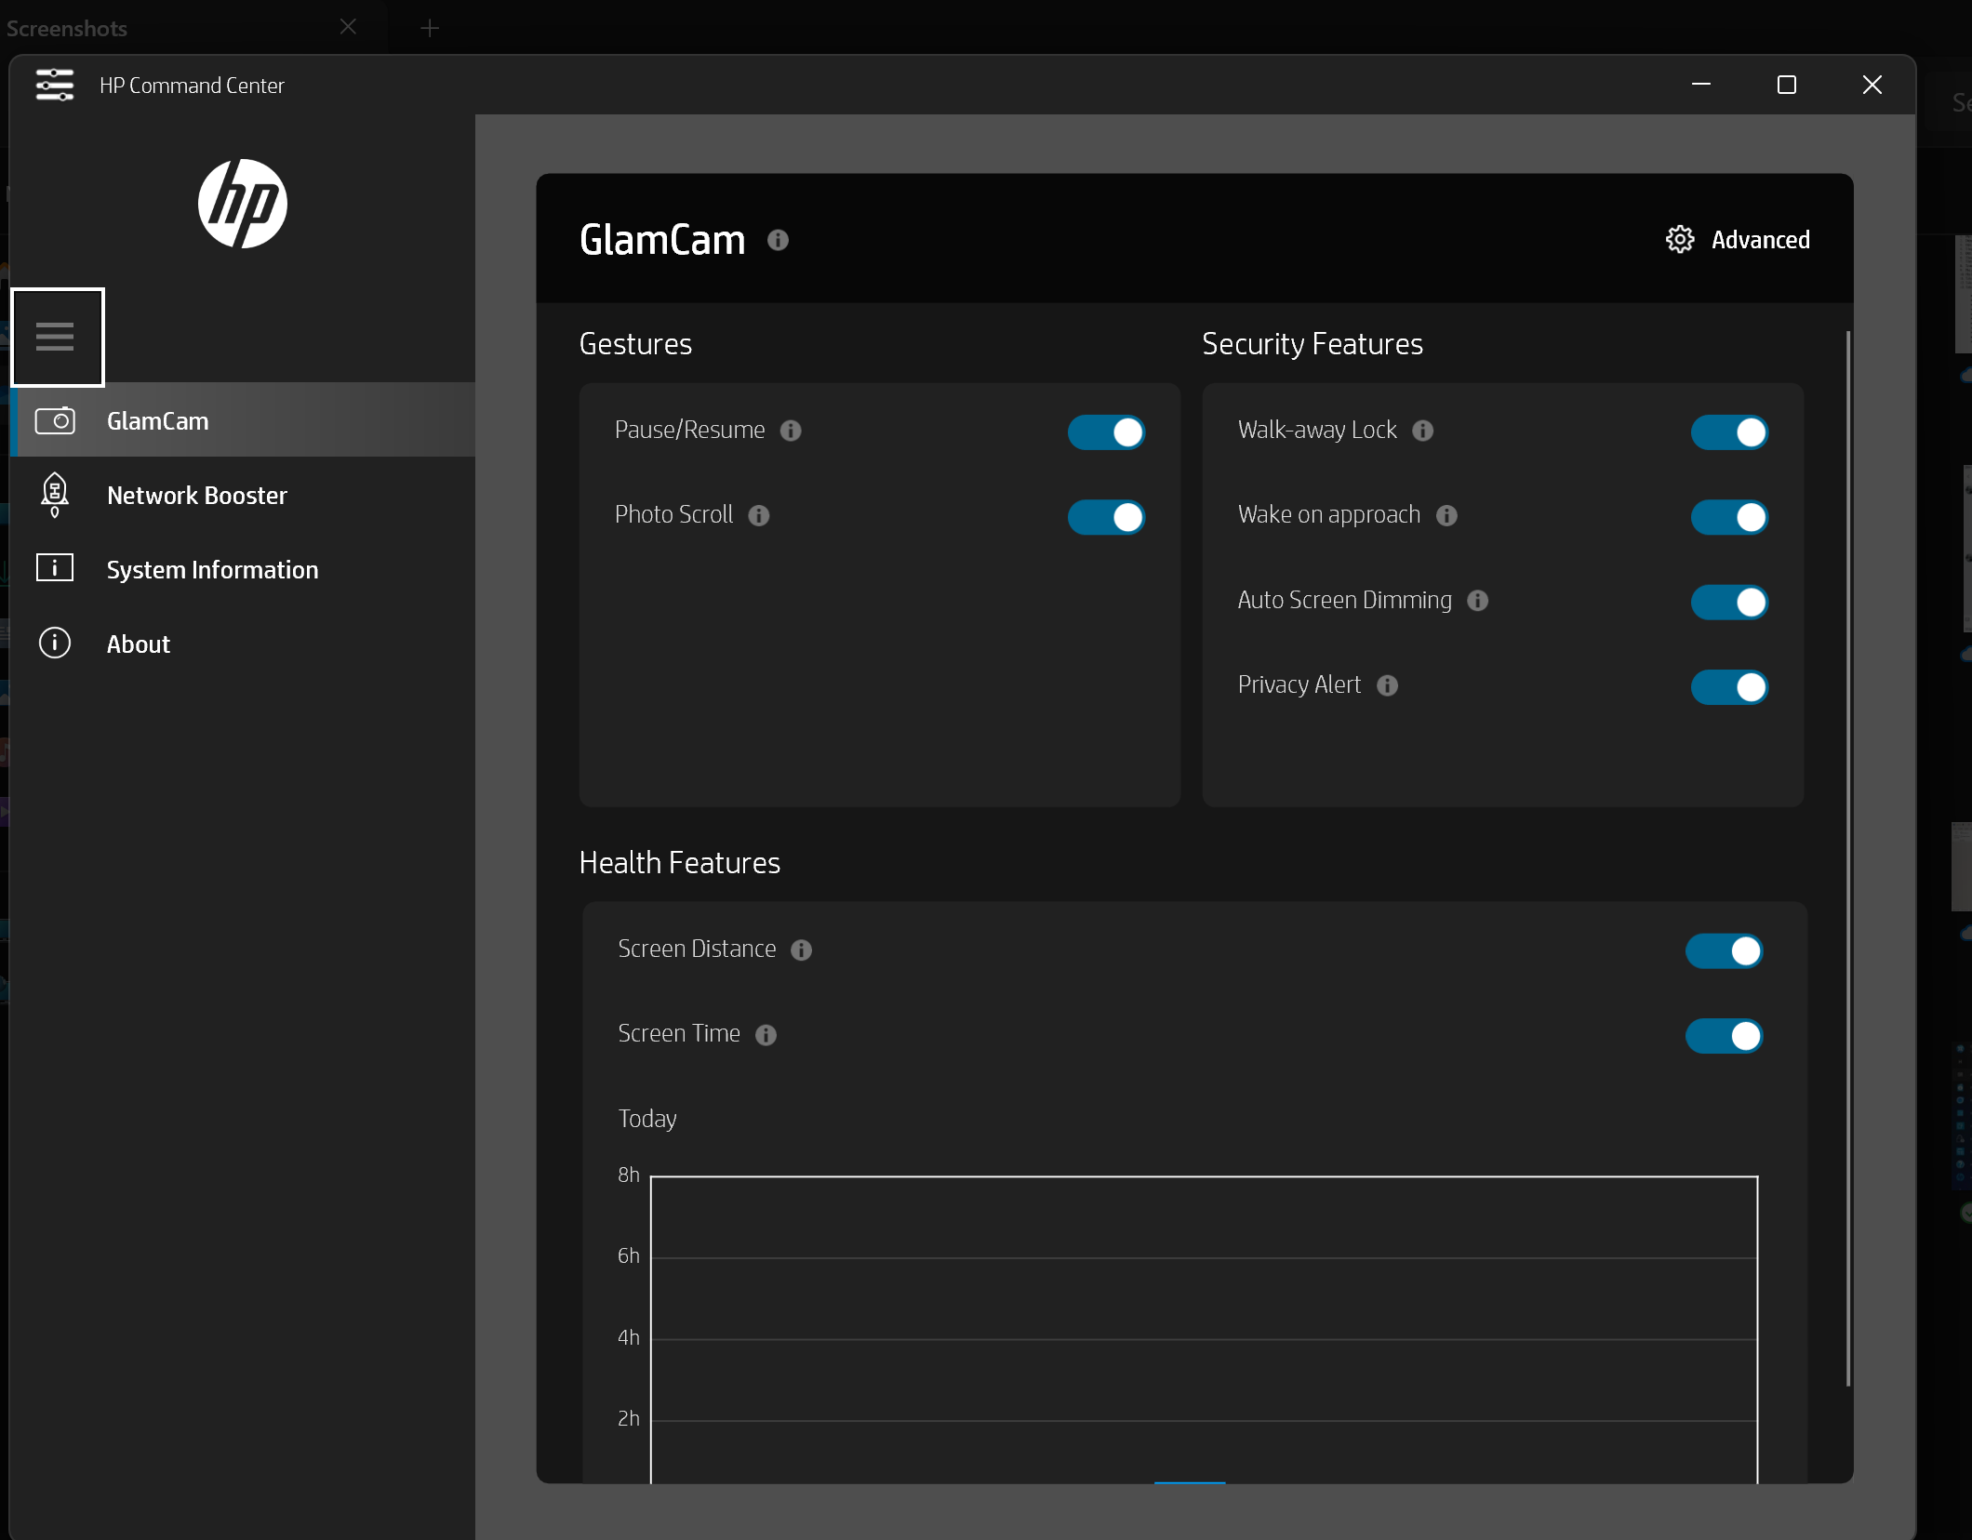
Task: Click the About info circle icon
Action: click(x=55, y=643)
